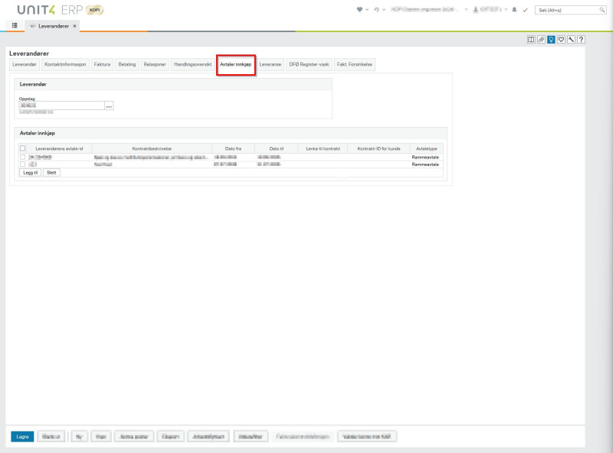Screen dimensions: 613x453
Task: Click the Oppslag input field
Action: [x=62, y=106]
